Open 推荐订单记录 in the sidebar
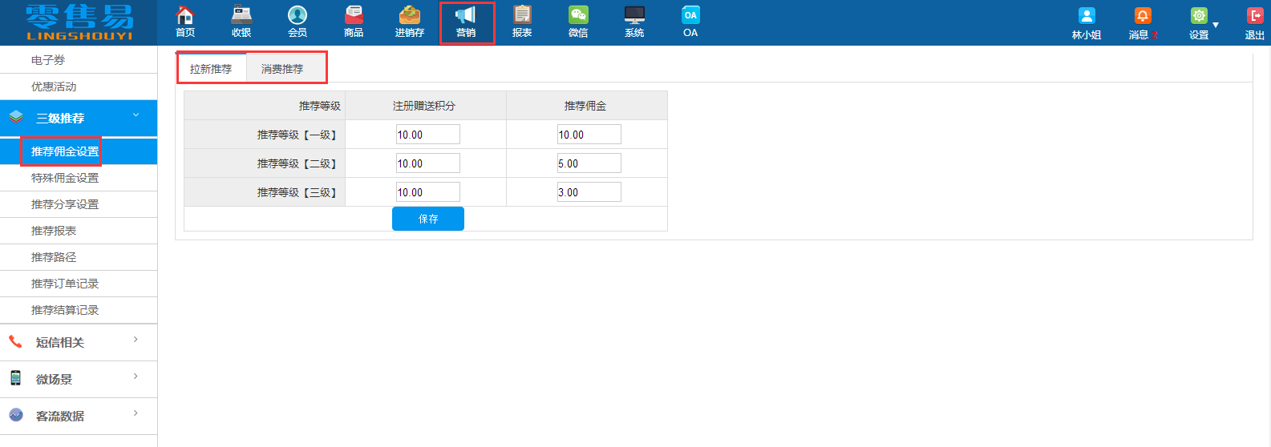 (65, 284)
